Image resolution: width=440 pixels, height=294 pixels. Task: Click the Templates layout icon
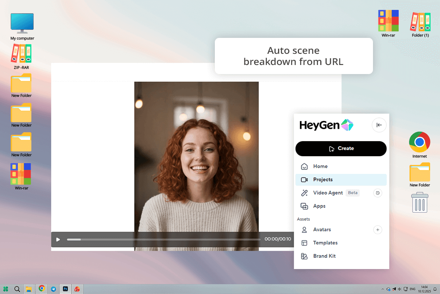tap(304, 243)
